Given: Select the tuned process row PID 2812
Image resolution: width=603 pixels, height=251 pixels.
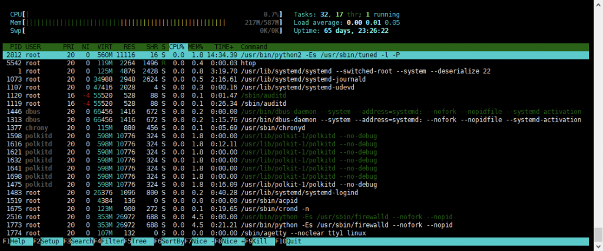Looking at the screenshot, I should coord(296,55).
